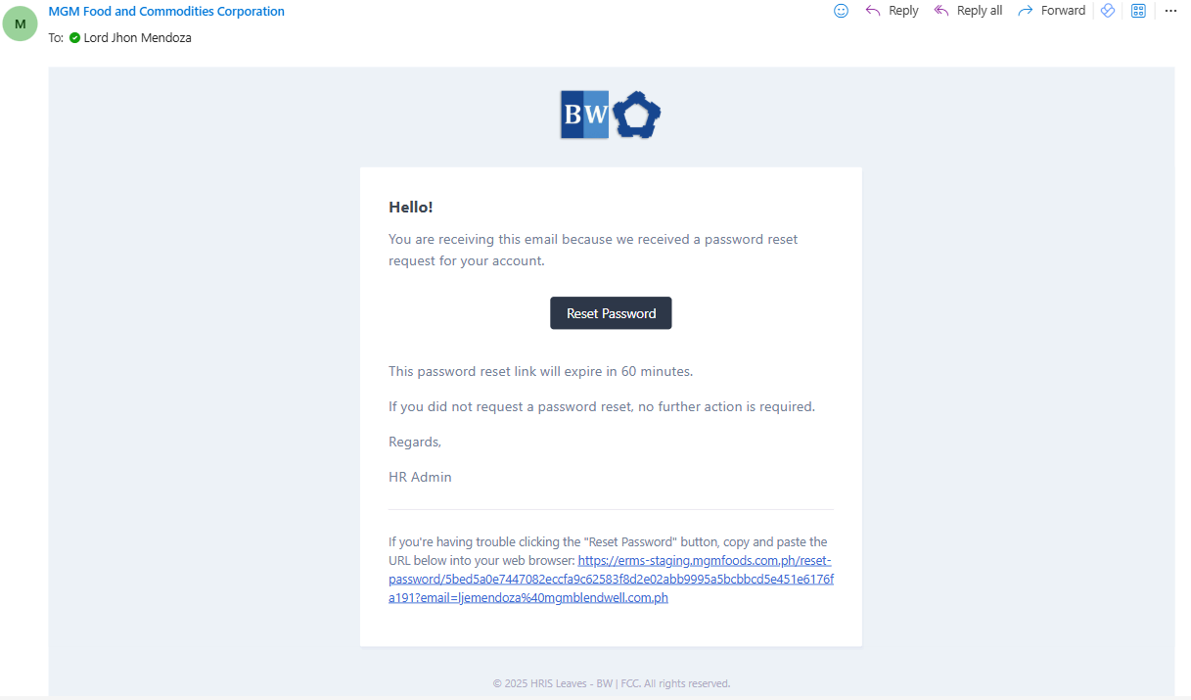The width and height of the screenshot is (1191, 700).
Task: Click "This password reset link will expire" text
Action: (x=540, y=371)
